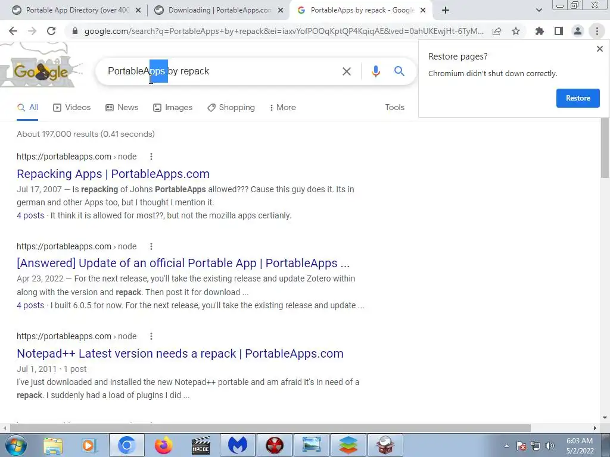This screenshot has height=457, width=610.
Task: Open Malwarebytes from the taskbar
Action: pyautogui.click(x=238, y=445)
